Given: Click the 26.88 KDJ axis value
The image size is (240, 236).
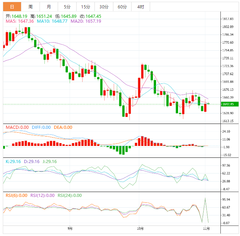Looking at the screenshot, I should [226, 181].
